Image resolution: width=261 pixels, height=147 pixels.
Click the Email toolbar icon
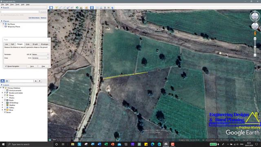97,8
